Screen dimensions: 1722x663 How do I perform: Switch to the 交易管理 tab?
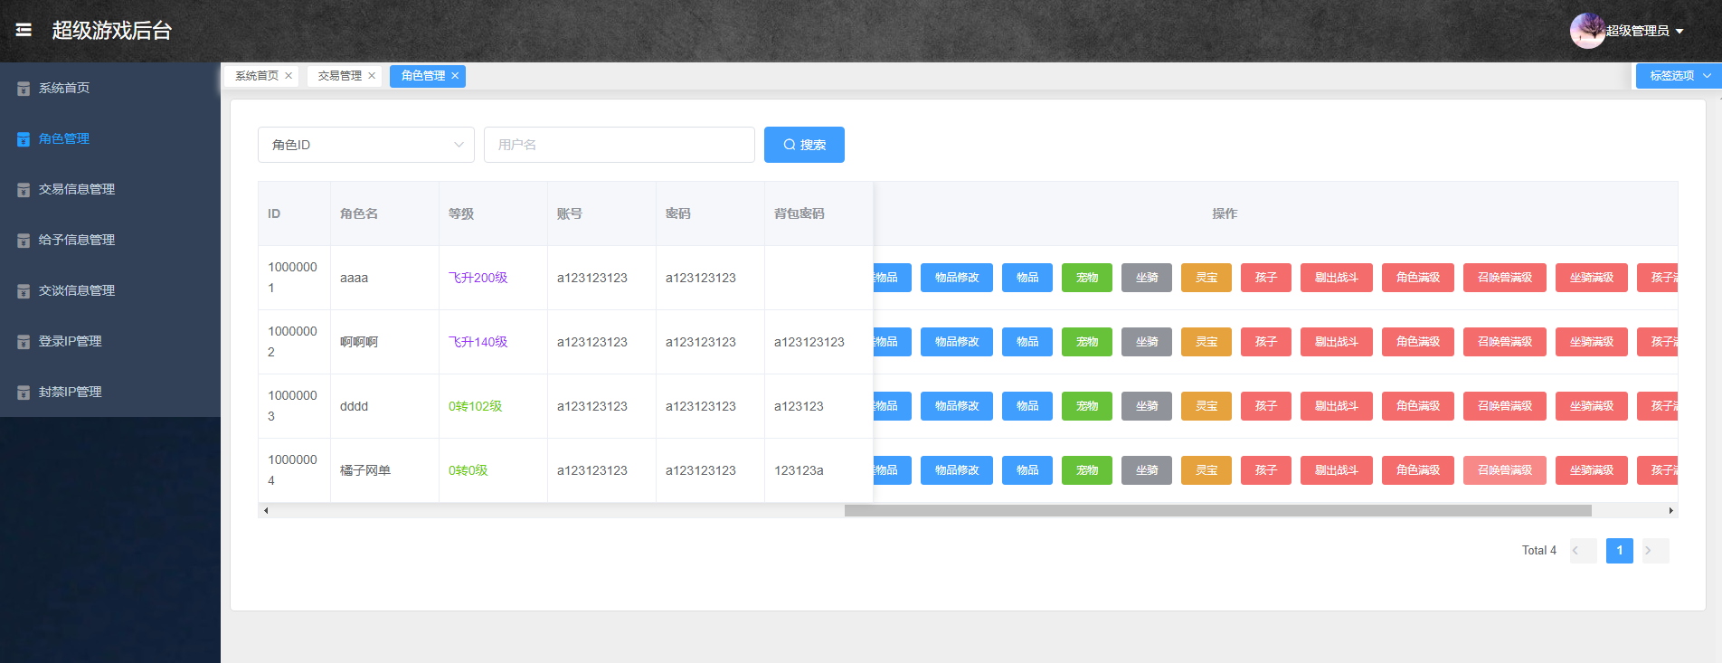click(339, 76)
